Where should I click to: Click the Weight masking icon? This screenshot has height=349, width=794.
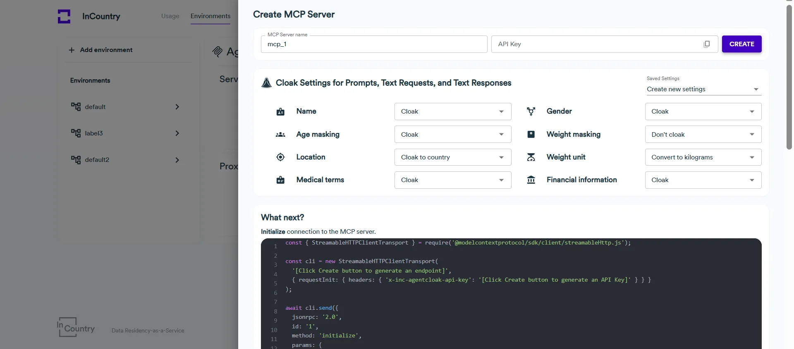[531, 135]
